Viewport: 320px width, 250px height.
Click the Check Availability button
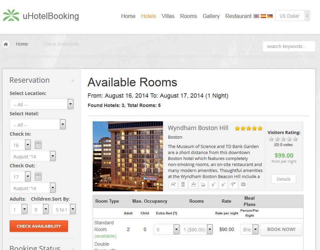(x=39, y=226)
